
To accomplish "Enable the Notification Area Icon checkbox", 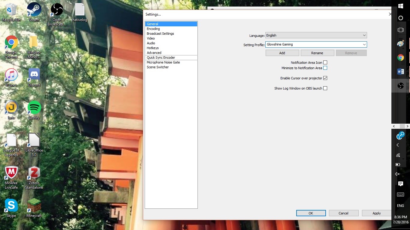I will (325, 63).
